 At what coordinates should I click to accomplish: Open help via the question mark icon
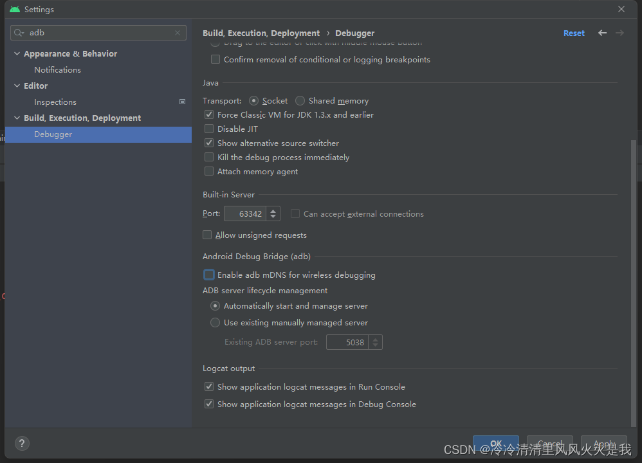coord(21,443)
